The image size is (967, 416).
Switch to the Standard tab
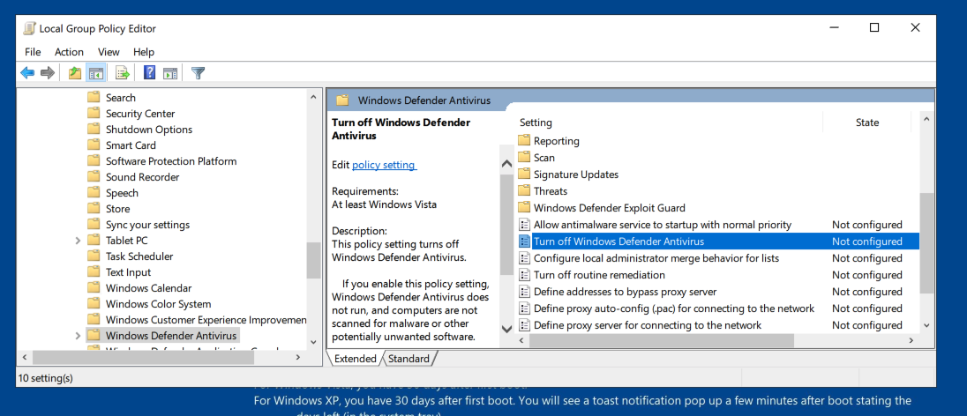click(x=409, y=359)
